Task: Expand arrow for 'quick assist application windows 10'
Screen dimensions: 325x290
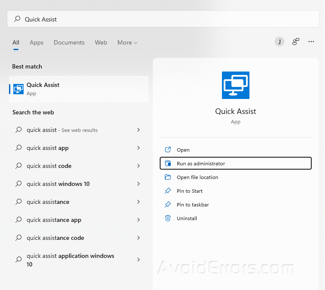Action: pyautogui.click(x=138, y=260)
